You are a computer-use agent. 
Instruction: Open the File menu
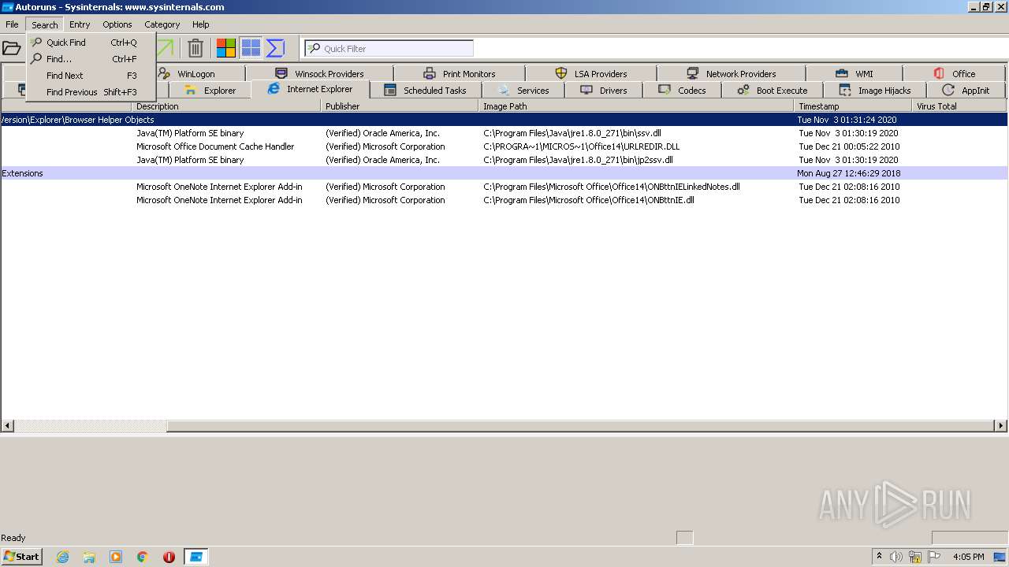(x=12, y=24)
